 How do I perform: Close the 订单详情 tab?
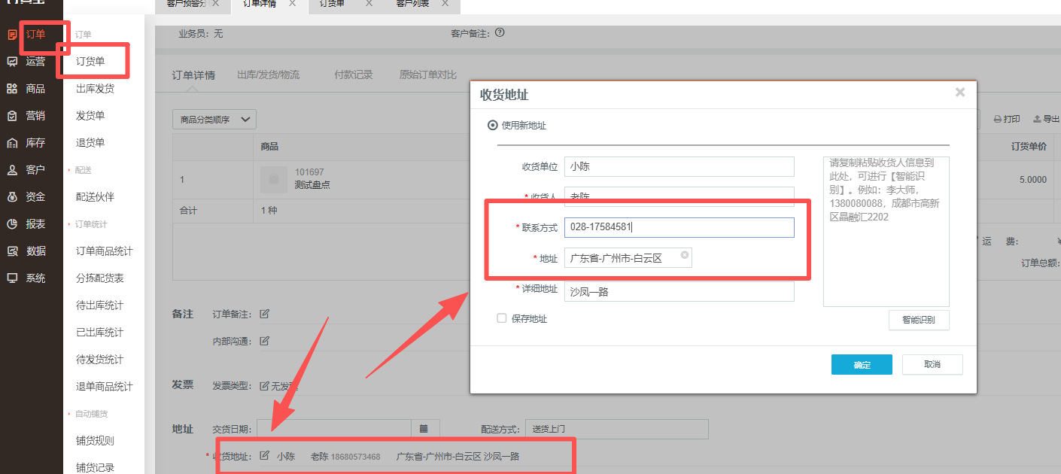[x=292, y=4]
